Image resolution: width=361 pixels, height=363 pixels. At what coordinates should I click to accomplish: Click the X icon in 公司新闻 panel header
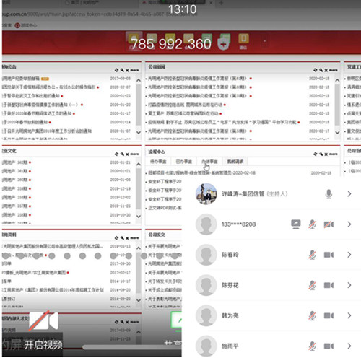click(326, 70)
